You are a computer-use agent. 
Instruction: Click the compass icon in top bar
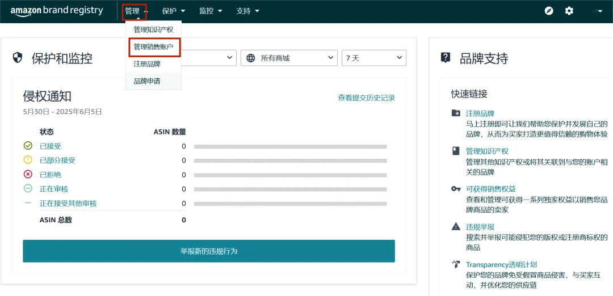point(549,11)
